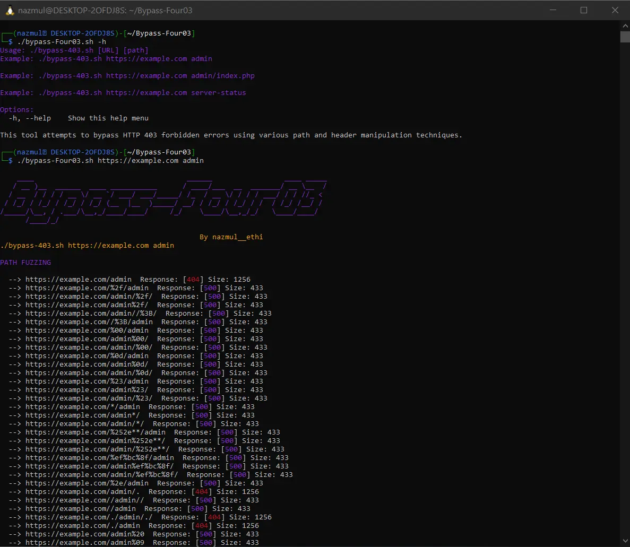The width and height of the screenshot is (630, 547).
Task: Minimize the terminal window
Action: [553, 10]
